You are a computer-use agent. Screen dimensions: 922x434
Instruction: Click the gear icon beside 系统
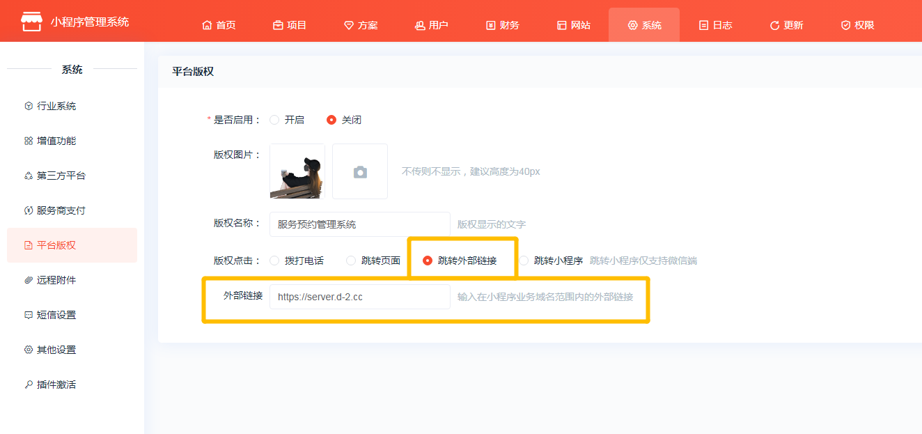pos(633,25)
